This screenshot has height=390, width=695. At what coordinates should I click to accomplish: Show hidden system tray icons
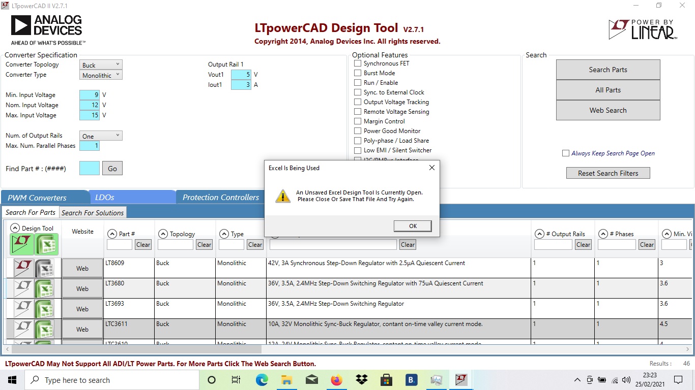[x=577, y=380]
